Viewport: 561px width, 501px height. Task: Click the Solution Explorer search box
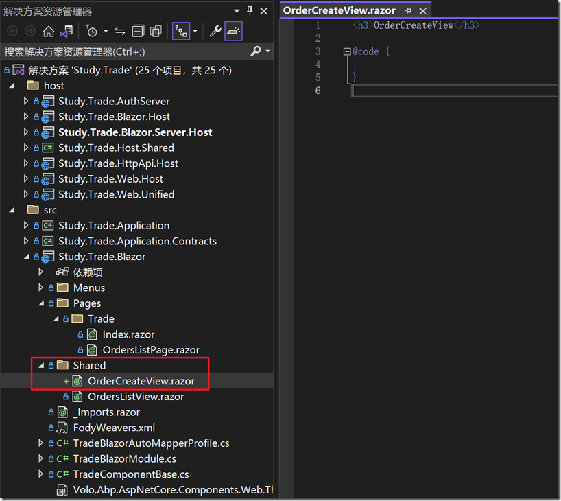pos(126,52)
